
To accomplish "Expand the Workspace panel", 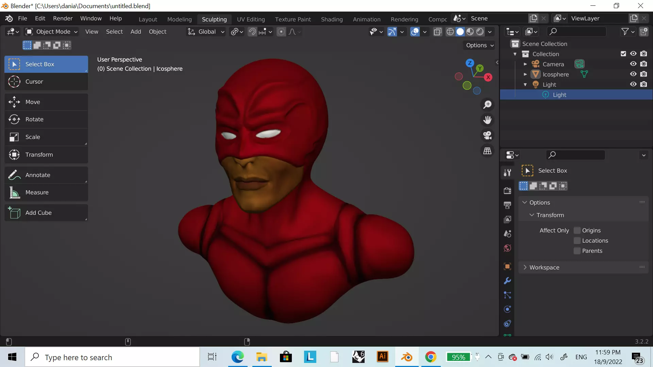I will 525,267.
